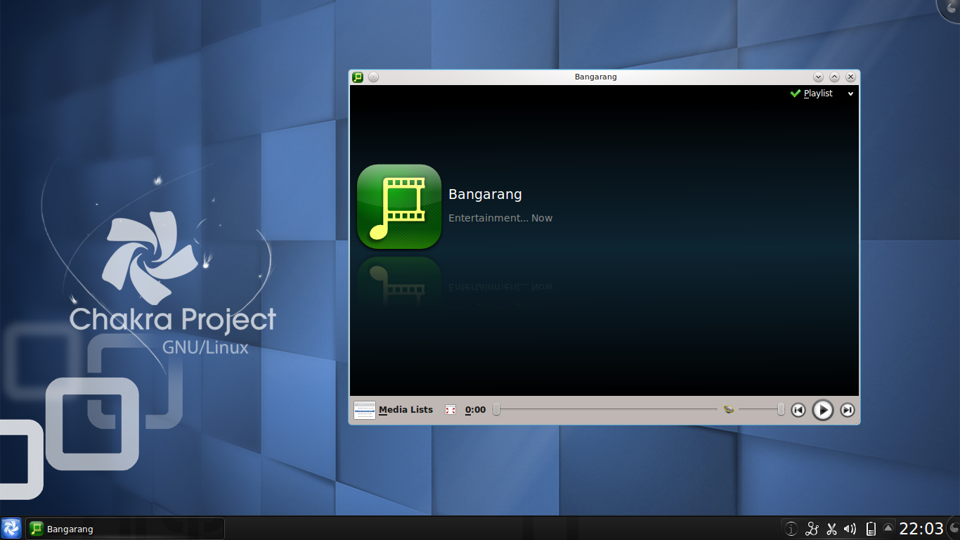
Task: Open the notifications info tray icon
Action: click(791, 529)
